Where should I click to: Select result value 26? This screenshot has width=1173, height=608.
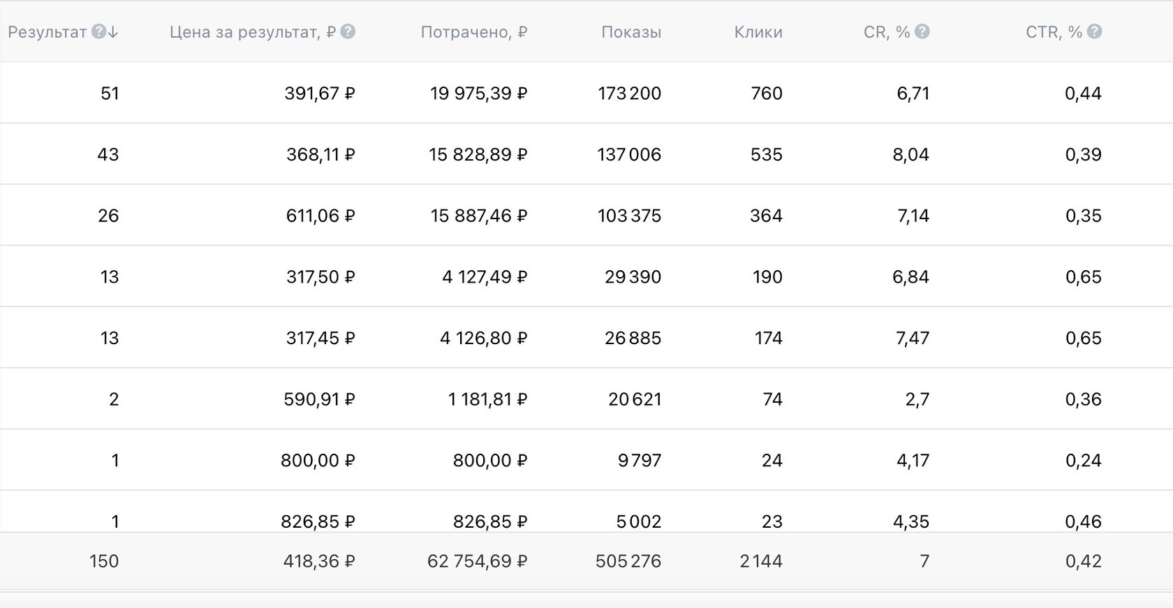pos(108,216)
